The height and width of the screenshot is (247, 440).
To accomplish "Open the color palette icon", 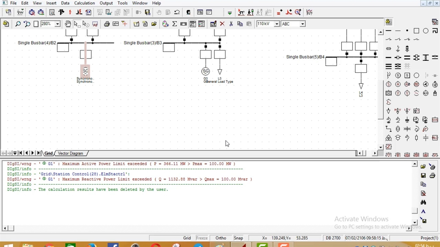I will [165, 24].
